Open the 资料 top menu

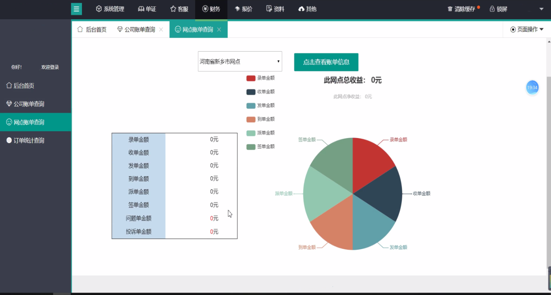[275, 9]
